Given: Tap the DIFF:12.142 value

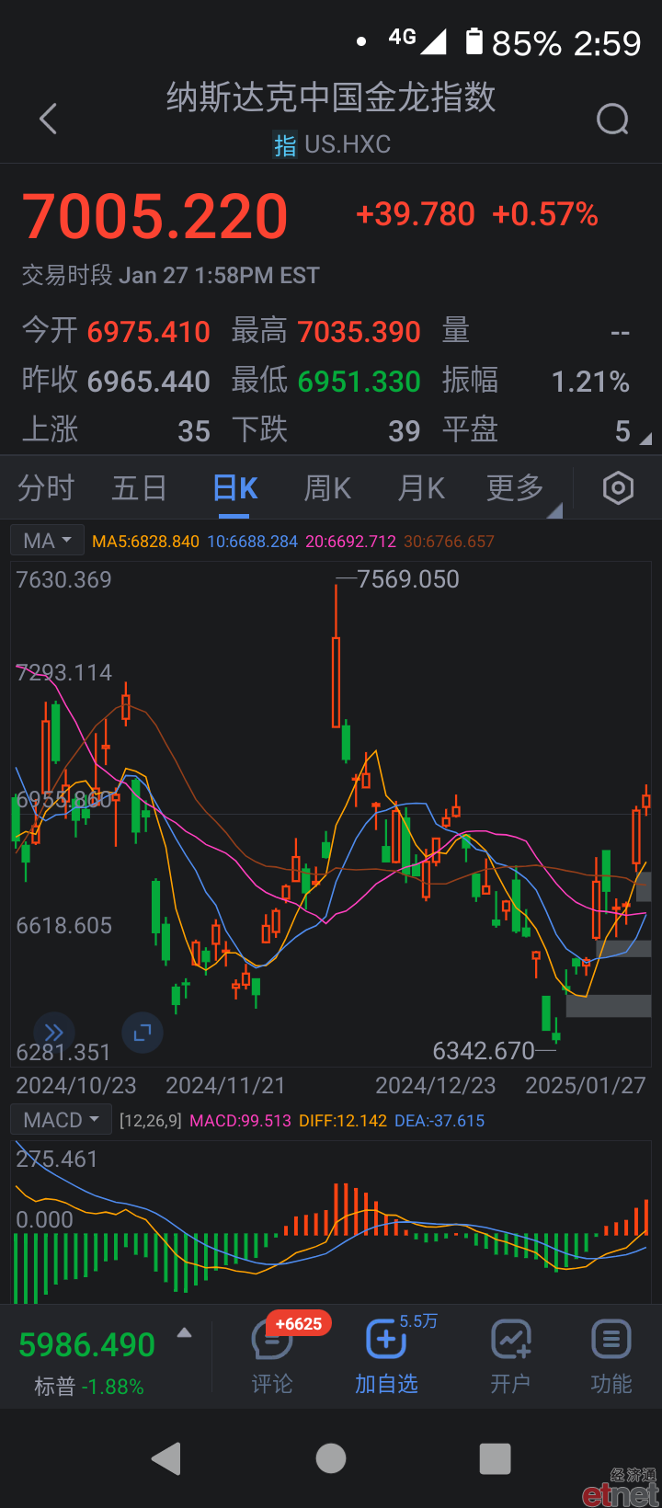Looking at the screenshot, I should click(343, 1121).
